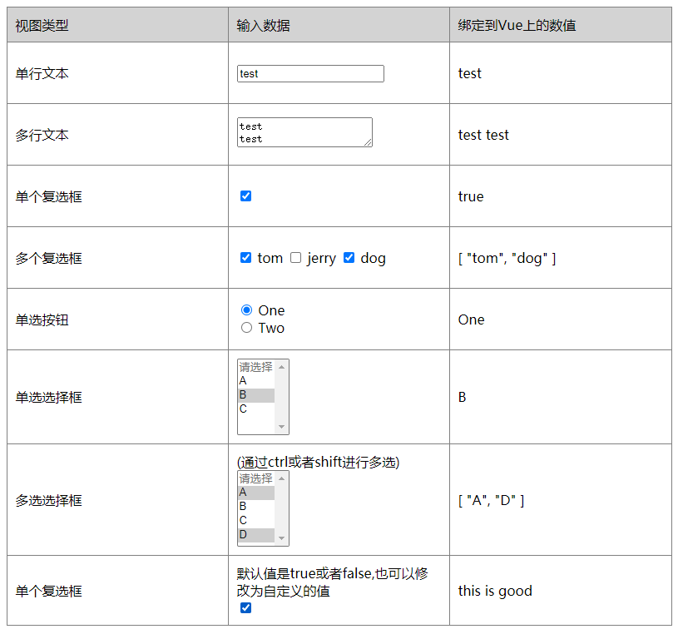Click the 多行文本 row label
The height and width of the screenshot is (634, 683).
coord(42,135)
